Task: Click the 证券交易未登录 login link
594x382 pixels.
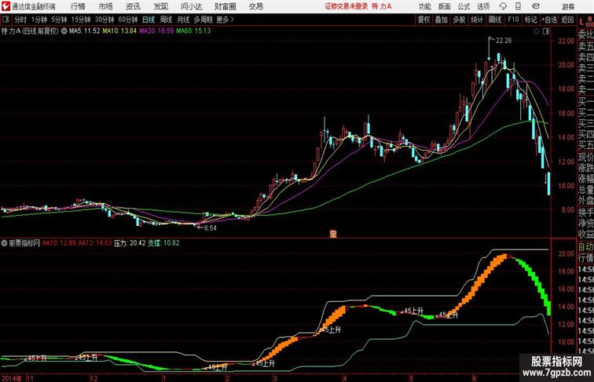Action: [x=346, y=6]
